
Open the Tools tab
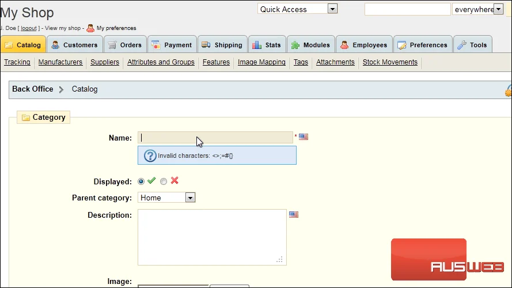pyautogui.click(x=472, y=44)
